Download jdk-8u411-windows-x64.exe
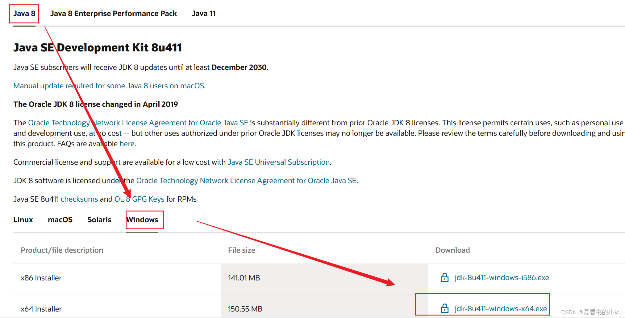The width and height of the screenshot is (625, 318). (x=501, y=308)
